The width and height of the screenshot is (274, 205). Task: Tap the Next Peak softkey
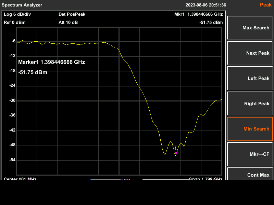click(x=250, y=53)
